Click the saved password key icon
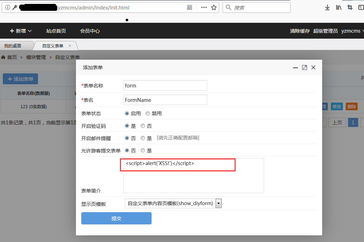Viewport: 364px width, 242px height. pyautogui.click(x=15, y=7)
